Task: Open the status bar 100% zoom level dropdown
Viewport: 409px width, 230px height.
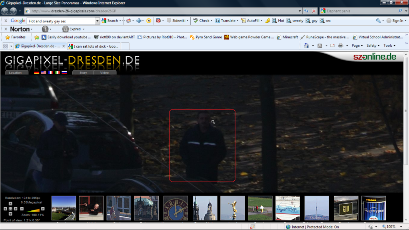Action: pos(401,227)
